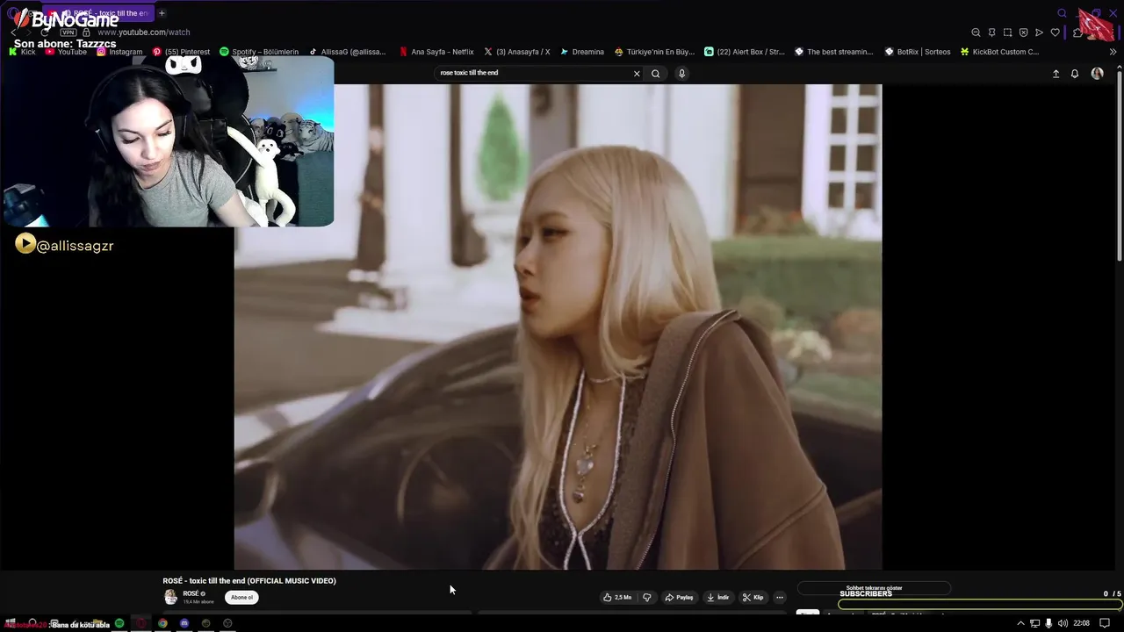Click the heart bookmark icon
The width and height of the screenshot is (1124, 632).
click(1055, 32)
